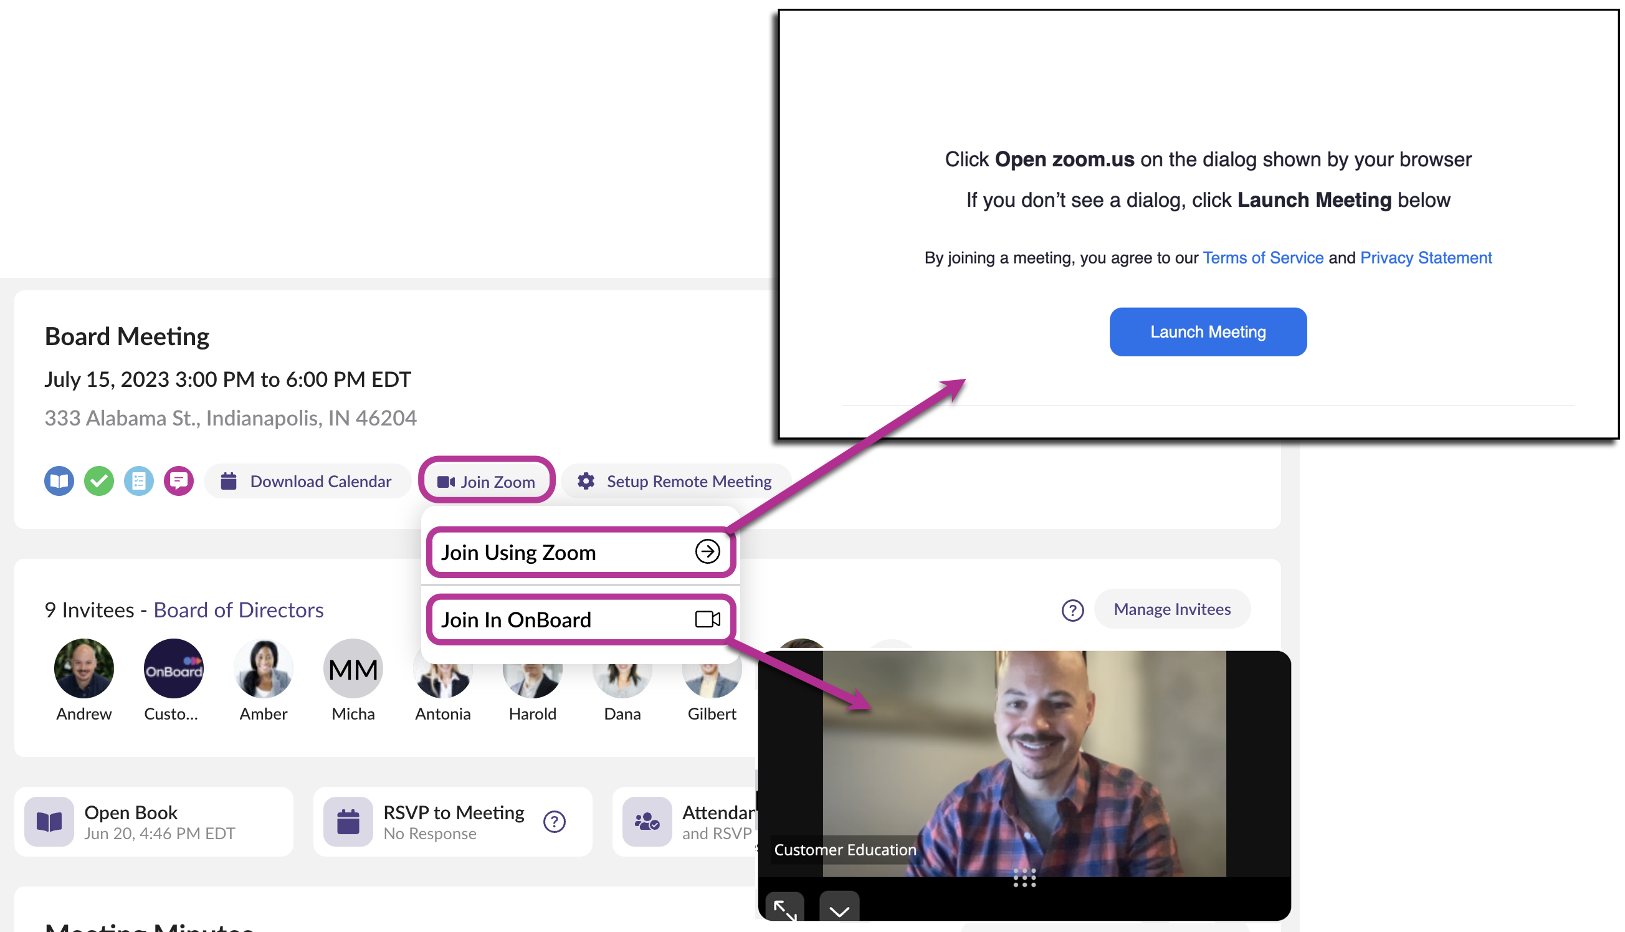Screen dimensions: 1625x932
Task: Open the Join Zoom dropdown
Action: coord(487,481)
